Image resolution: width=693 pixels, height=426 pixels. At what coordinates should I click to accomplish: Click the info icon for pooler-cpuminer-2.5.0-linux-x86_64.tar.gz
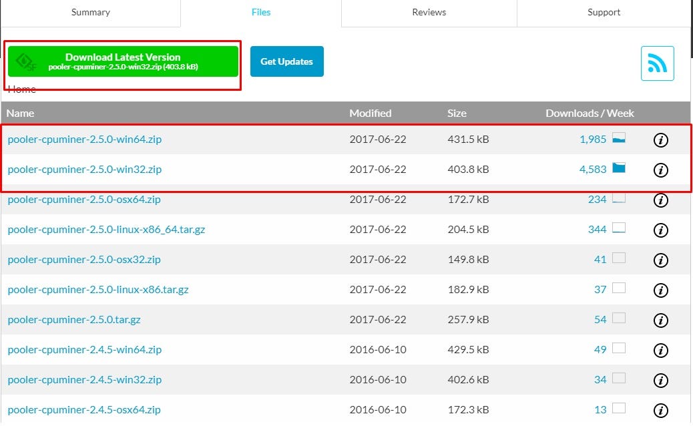661,230
